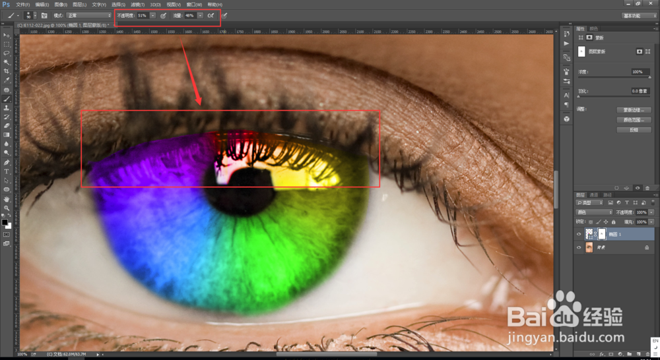Create a new layer icon

tap(638, 354)
